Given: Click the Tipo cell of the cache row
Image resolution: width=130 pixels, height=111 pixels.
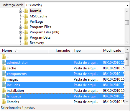Looking at the screenshot, I should pos(86,68).
